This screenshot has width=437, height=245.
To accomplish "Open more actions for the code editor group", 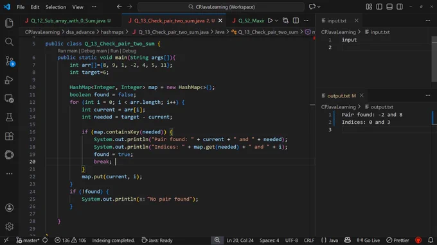I will pyautogui.click(x=306, y=21).
